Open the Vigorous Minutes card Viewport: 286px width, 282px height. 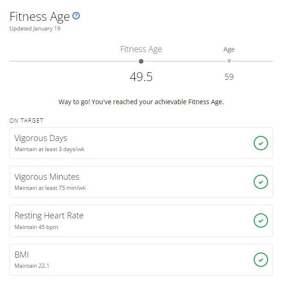click(141, 182)
